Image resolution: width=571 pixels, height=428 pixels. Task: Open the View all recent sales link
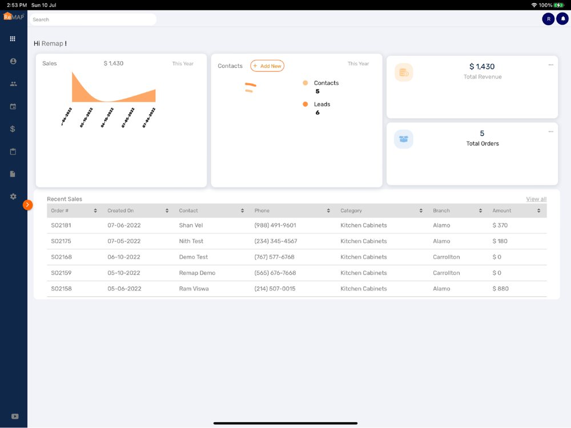[x=536, y=199]
